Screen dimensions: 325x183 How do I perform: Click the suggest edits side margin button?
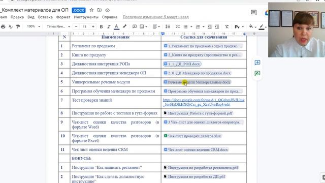257,73
